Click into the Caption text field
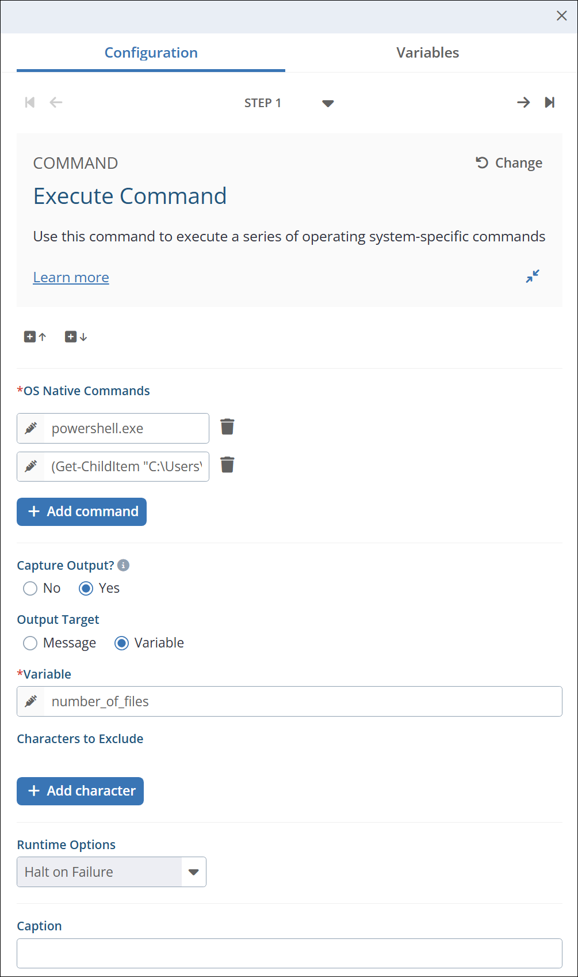 coord(289,953)
